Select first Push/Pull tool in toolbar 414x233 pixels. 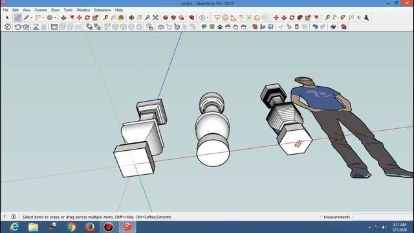click(x=63, y=17)
